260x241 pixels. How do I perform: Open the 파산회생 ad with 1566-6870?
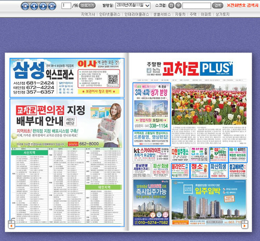[219, 170]
